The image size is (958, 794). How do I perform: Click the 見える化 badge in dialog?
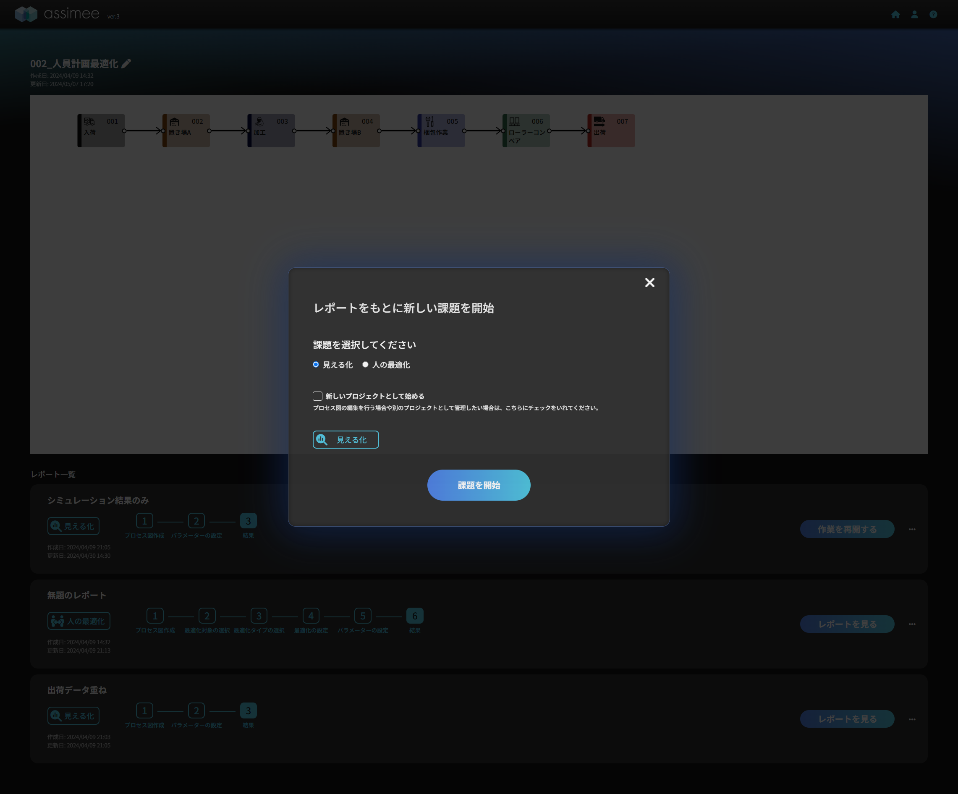click(346, 440)
